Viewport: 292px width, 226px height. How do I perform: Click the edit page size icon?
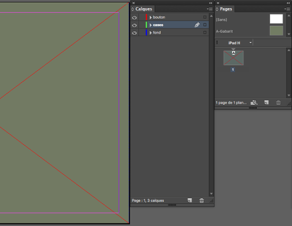click(x=254, y=102)
